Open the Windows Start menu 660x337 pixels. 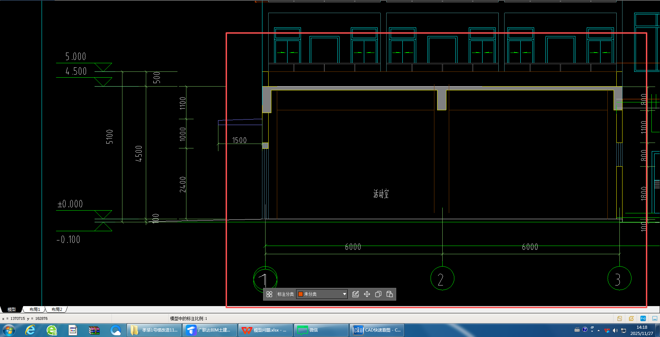click(9, 330)
